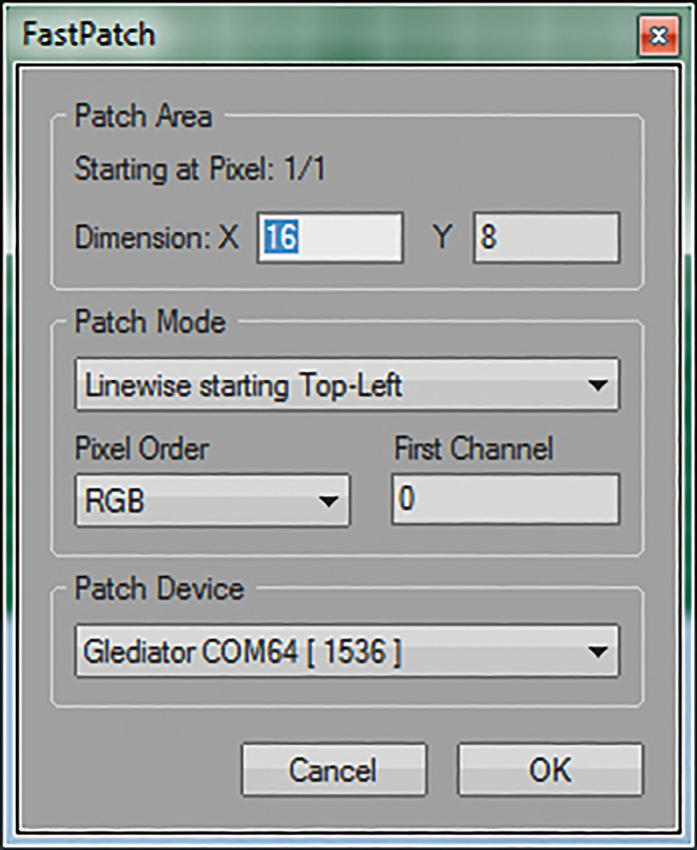
Task: Click the Dimension Y input field
Action: 546,238
